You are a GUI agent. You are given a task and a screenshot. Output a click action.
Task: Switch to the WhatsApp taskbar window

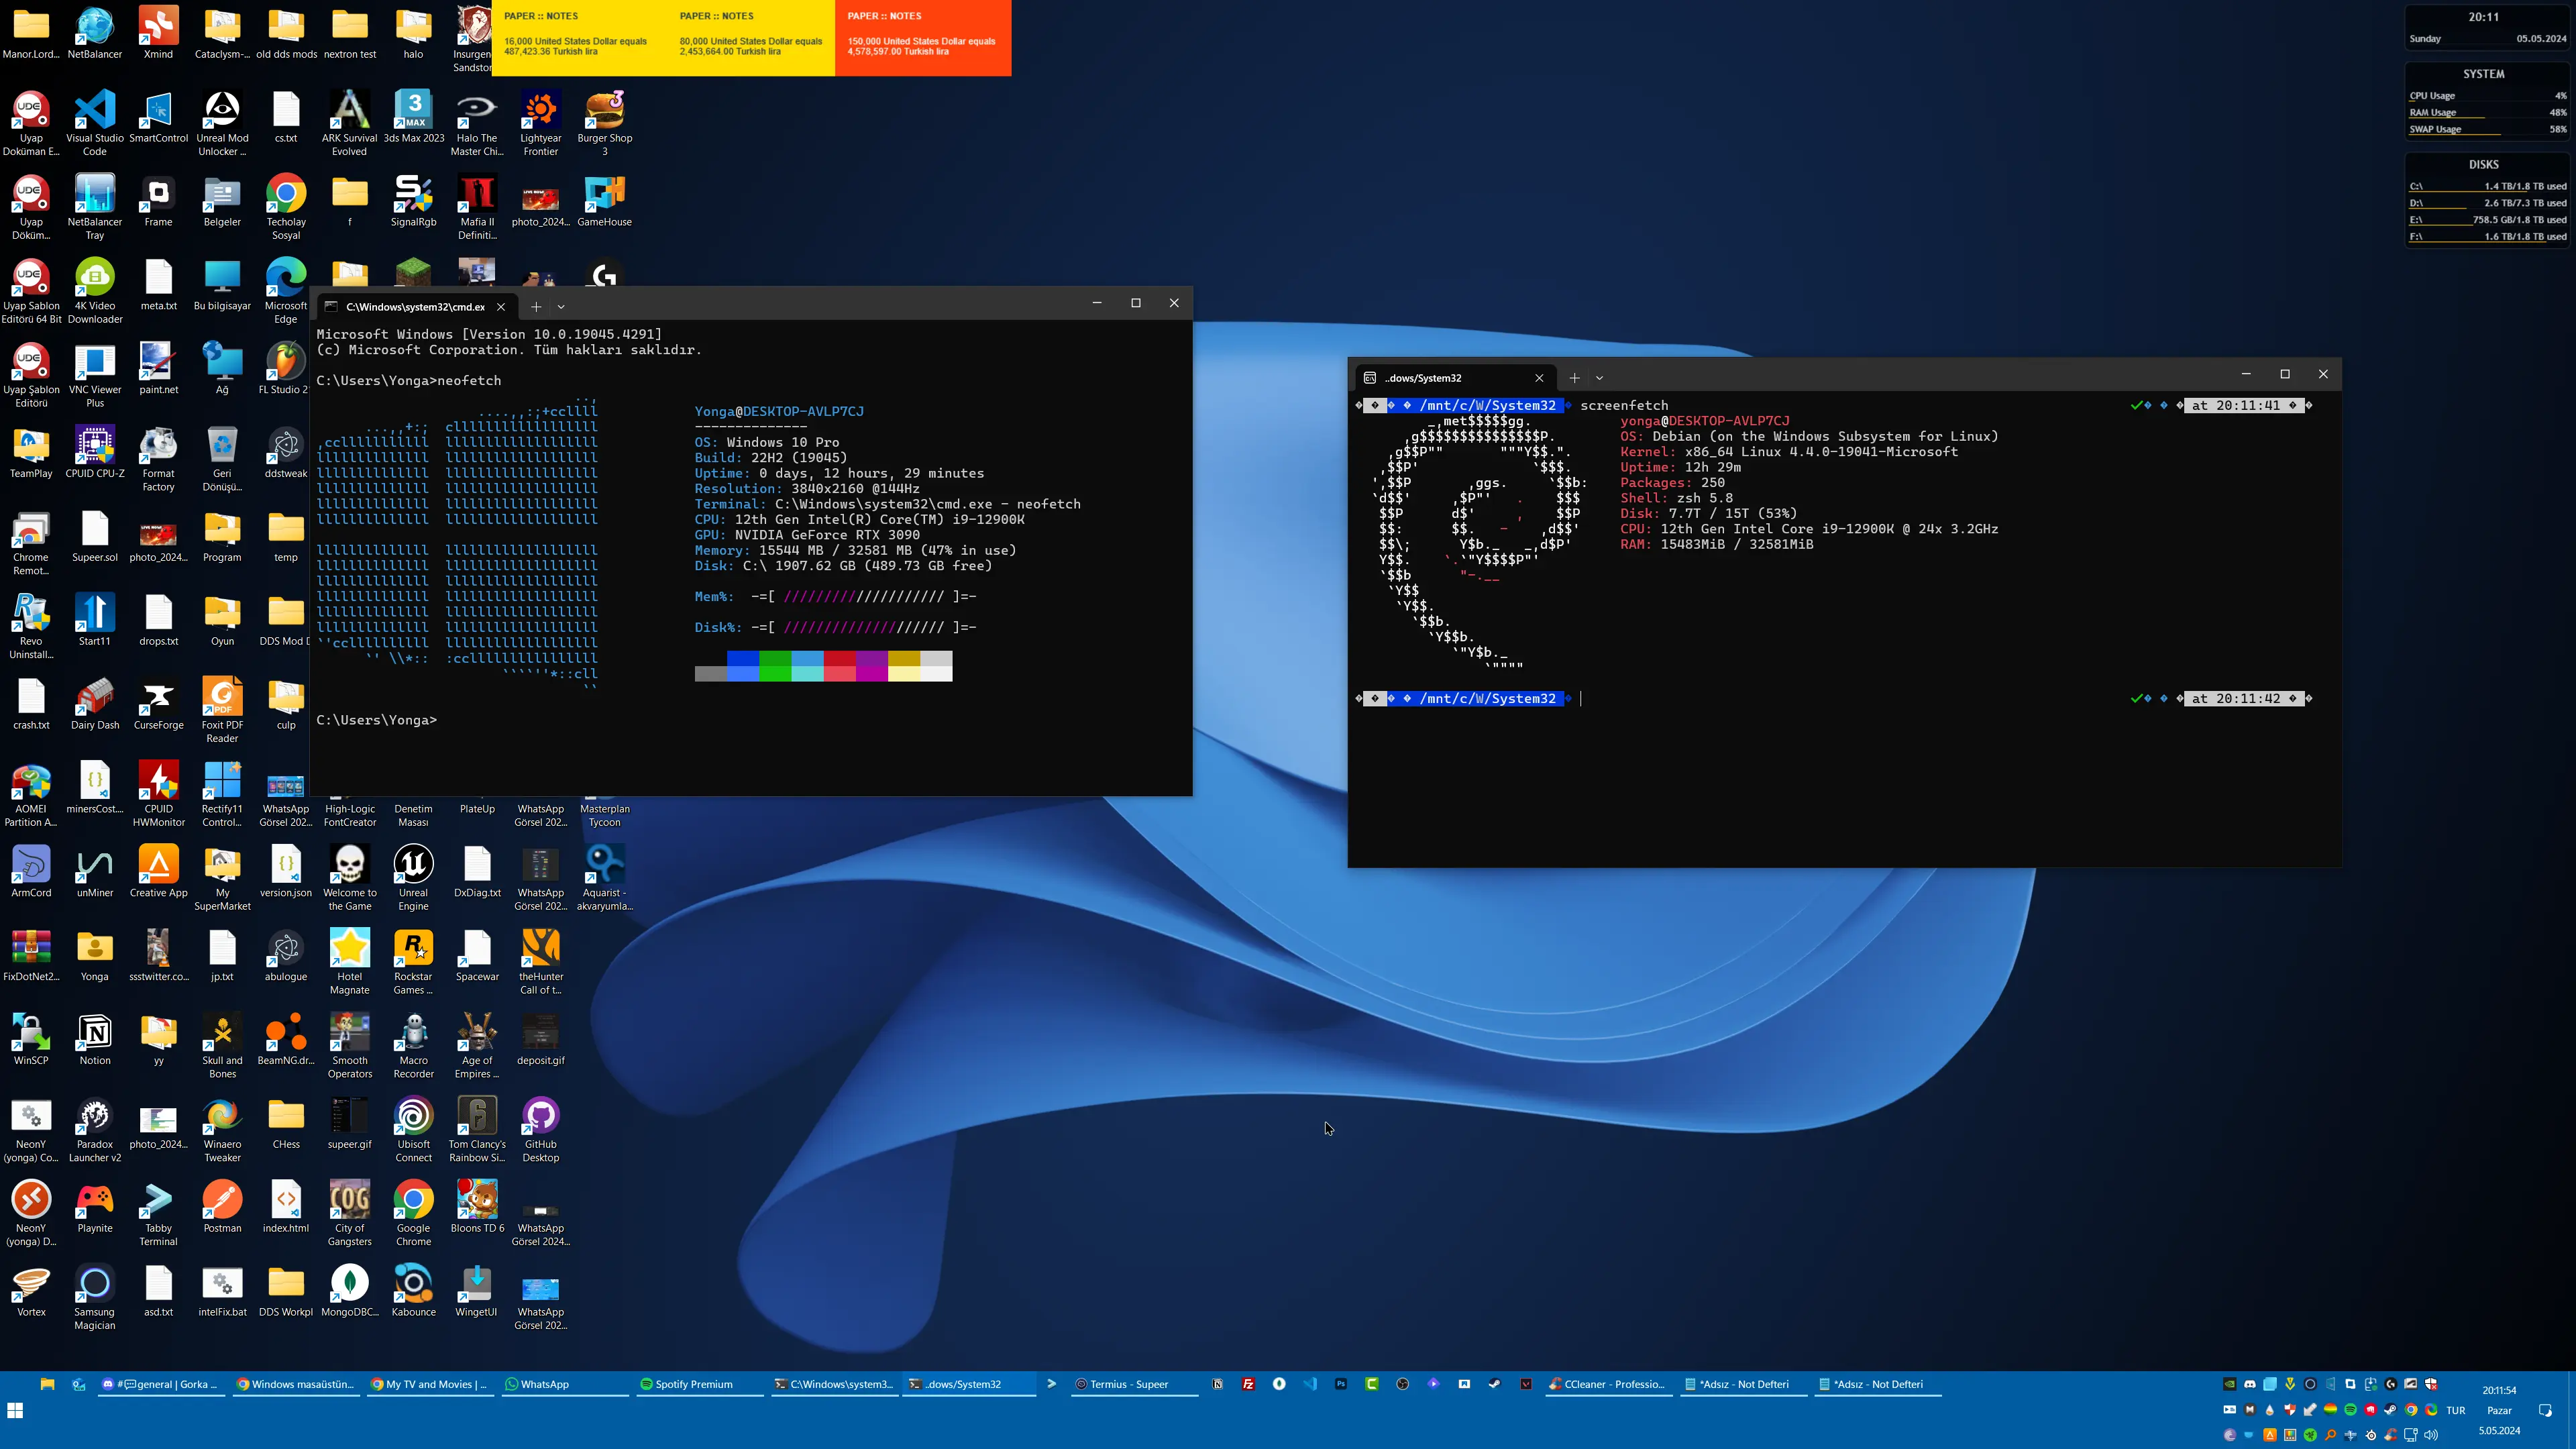pos(564,1384)
